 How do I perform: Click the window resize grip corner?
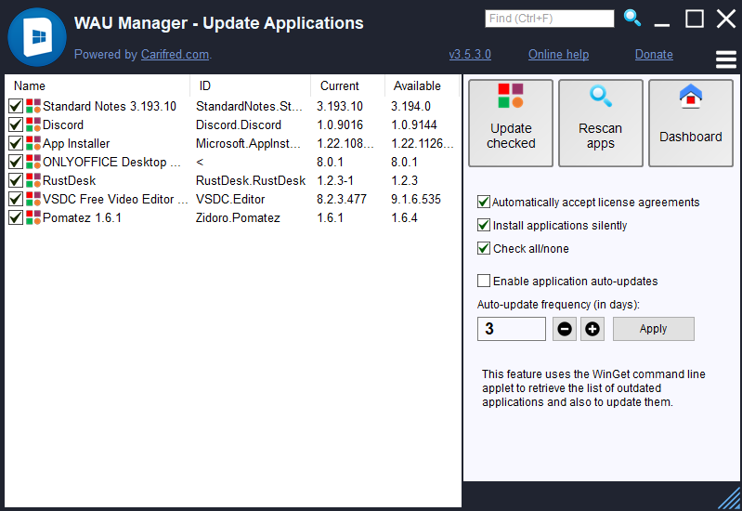(x=729, y=499)
